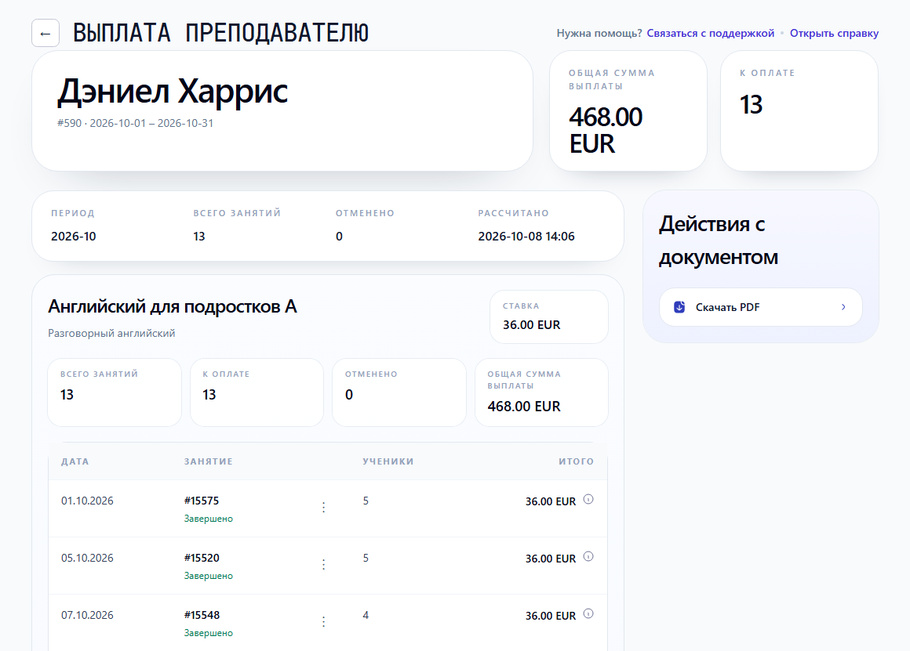Viewport: 910px width, 651px height.
Task: Go back using the arrow button
Action: click(x=45, y=33)
